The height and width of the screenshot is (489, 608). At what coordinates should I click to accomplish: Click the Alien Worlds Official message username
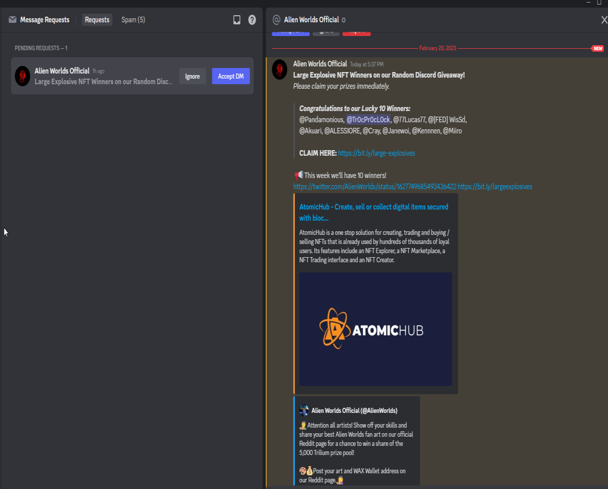coord(320,64)
